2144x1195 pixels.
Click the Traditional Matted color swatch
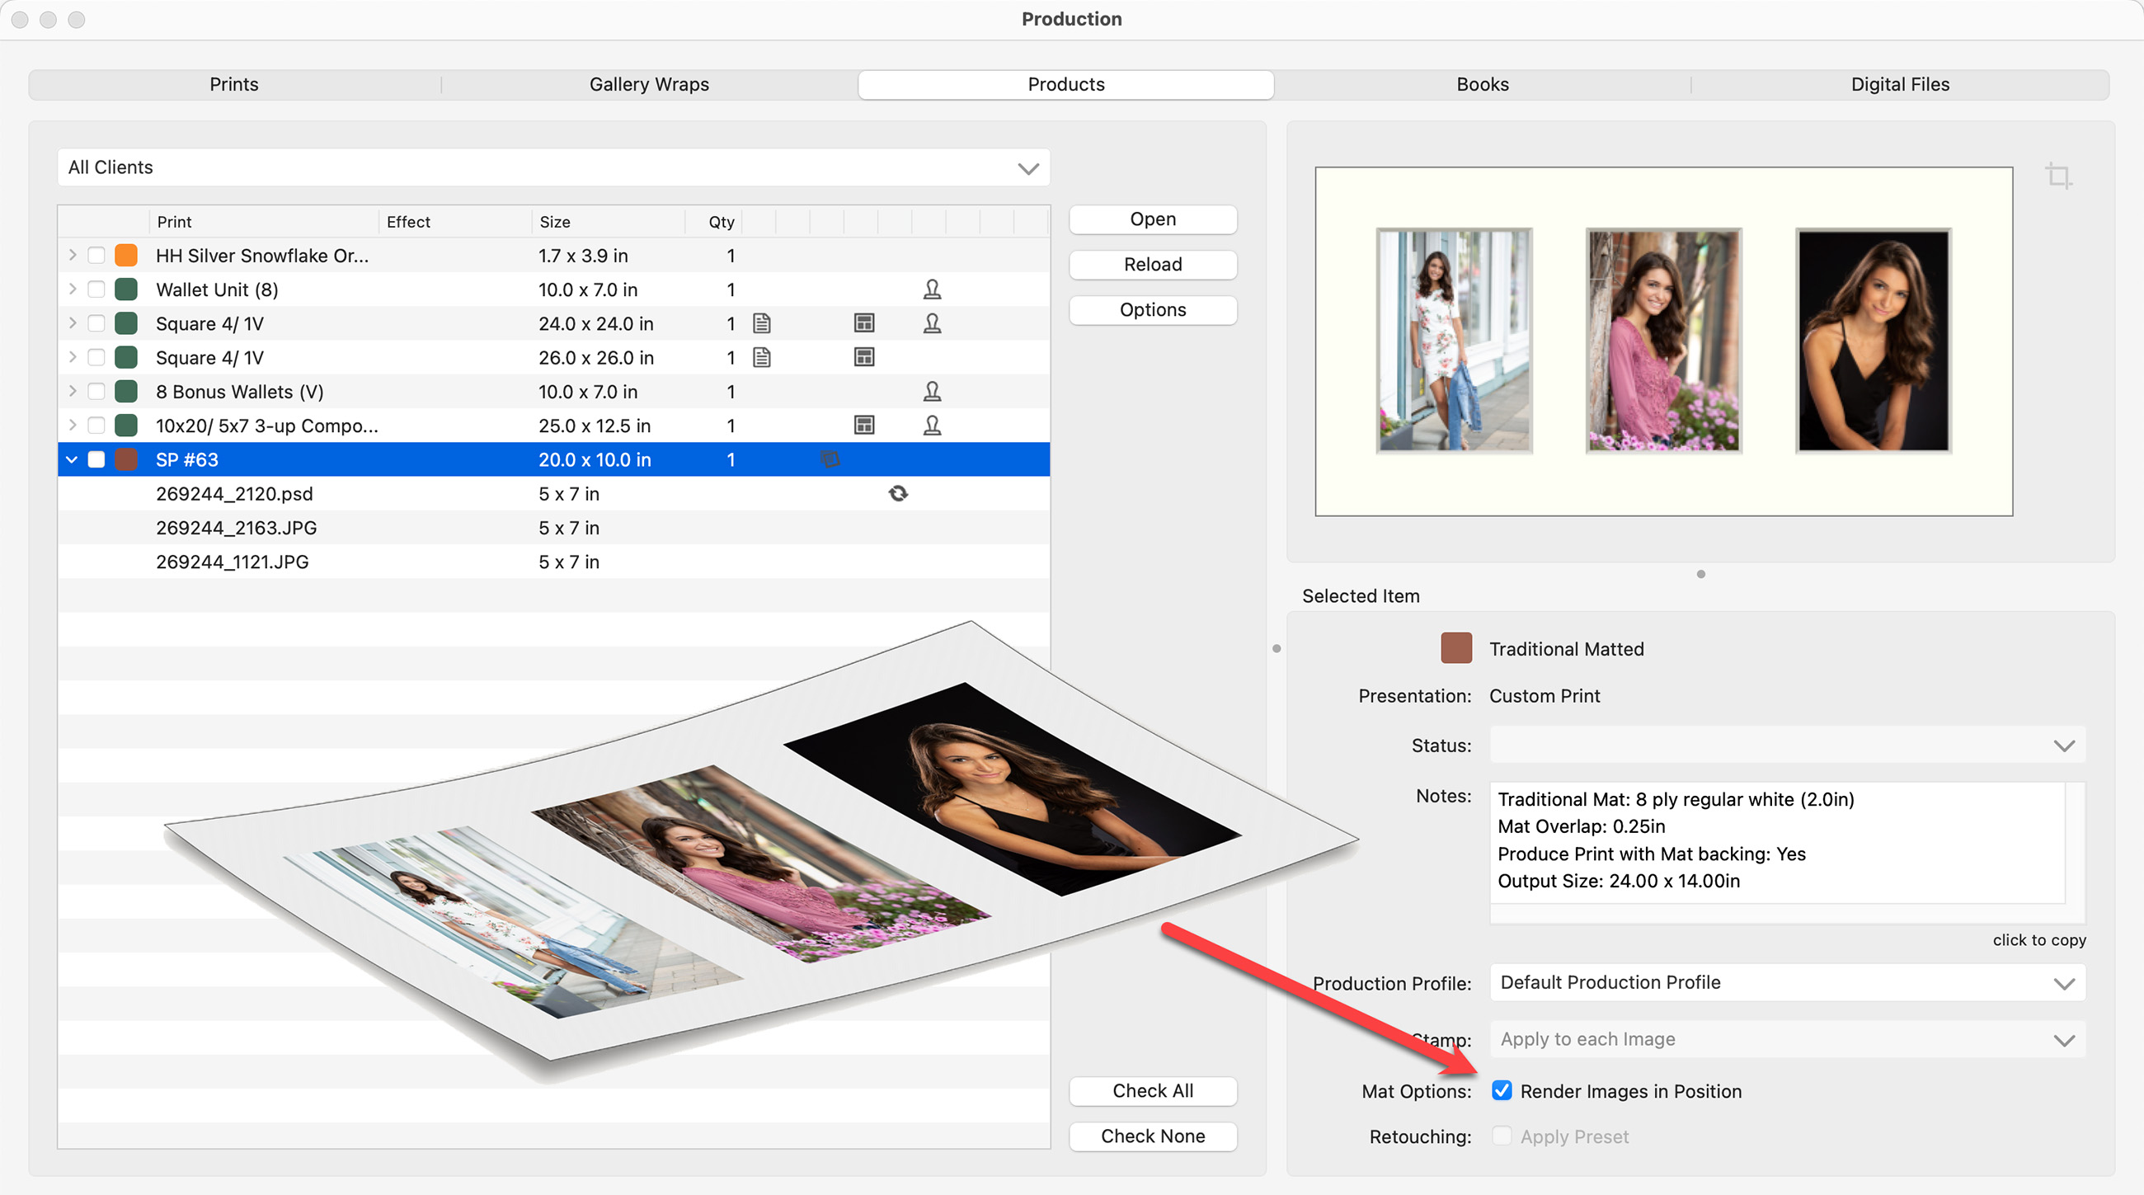(x=1455, y=648)
